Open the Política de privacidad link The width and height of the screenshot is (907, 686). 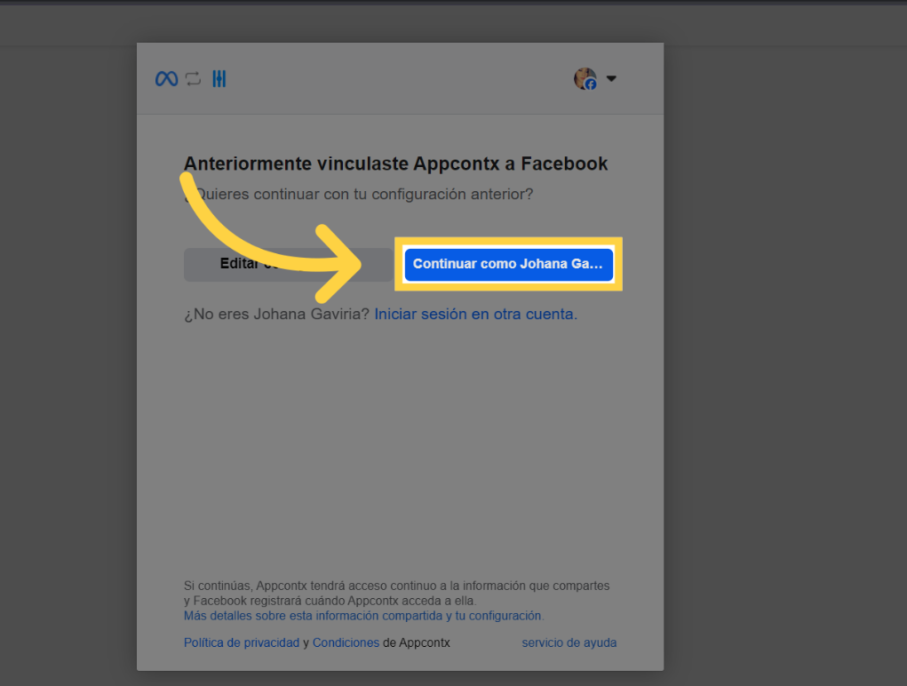pos(241,642)
